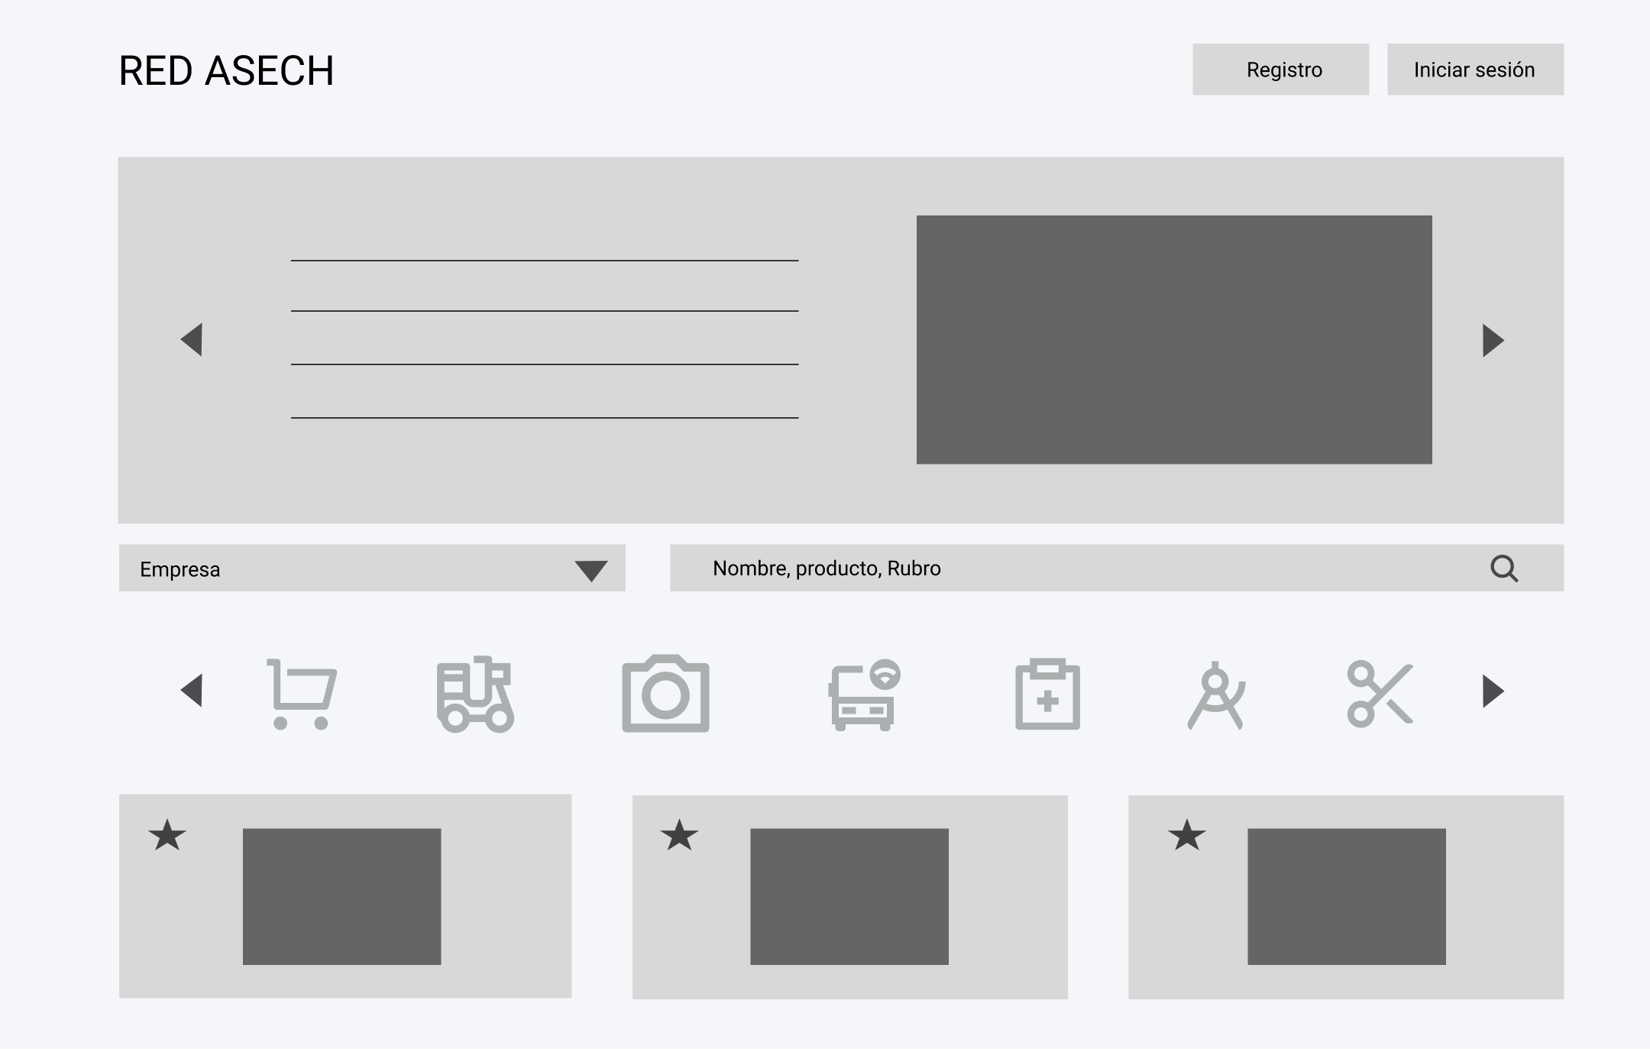Advance banner carousel with right arrow
1650x1049 pixels.
click(x=1493, y=340)
